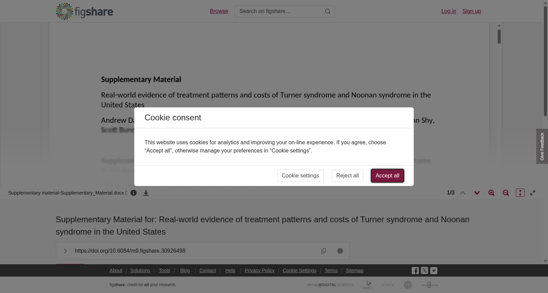Open the Terms footer link
This screenshot has height=293, width=548.
[x=331, y=270]
